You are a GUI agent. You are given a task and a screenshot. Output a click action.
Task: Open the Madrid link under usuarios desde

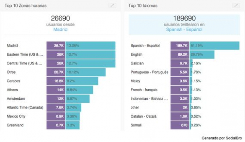[x=61, y=29]
